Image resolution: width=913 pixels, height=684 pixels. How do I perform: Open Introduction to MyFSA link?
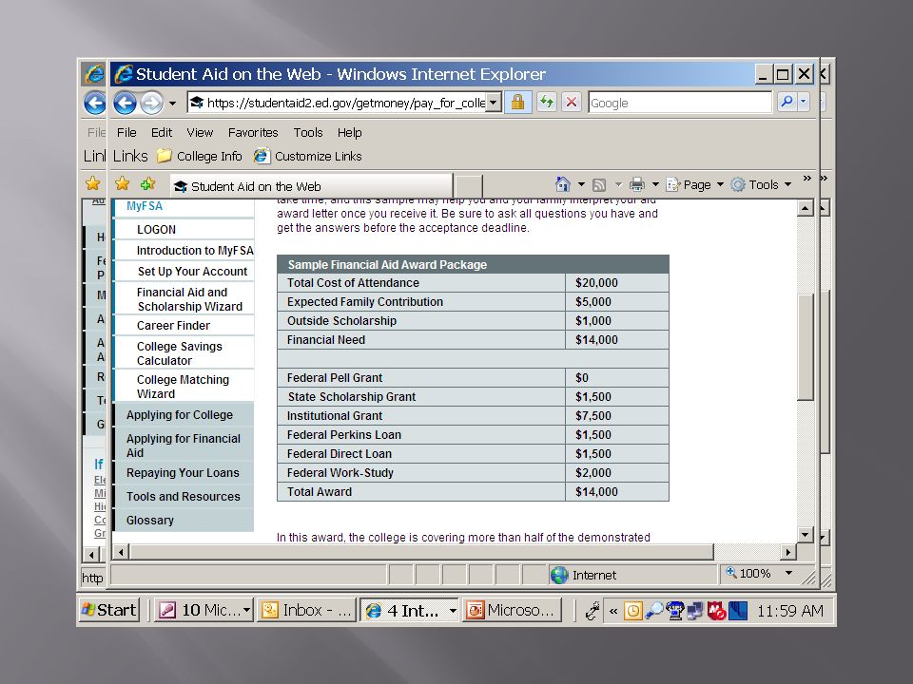click(x=195, y=250)
